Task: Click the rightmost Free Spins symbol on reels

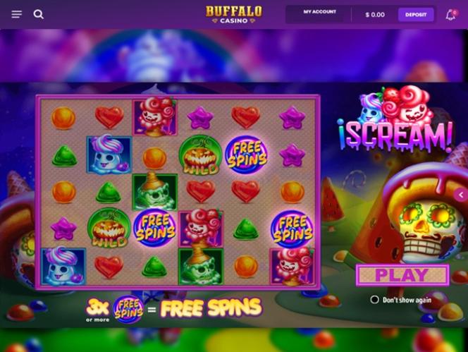Action: point(292,229)
